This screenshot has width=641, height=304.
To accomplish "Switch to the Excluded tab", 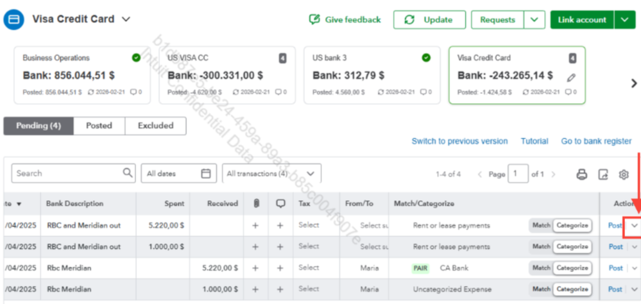I will tap(155, 126).
